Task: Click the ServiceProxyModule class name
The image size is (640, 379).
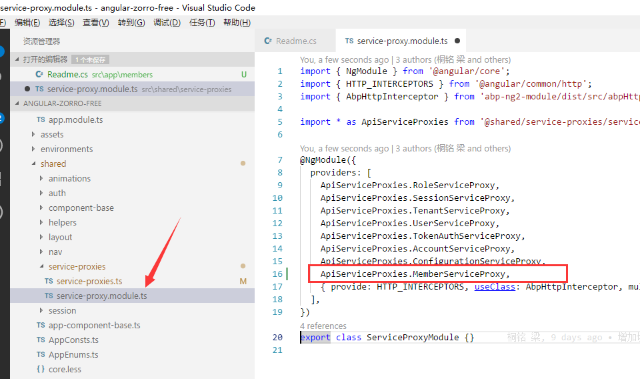Action: coord(413,338)
